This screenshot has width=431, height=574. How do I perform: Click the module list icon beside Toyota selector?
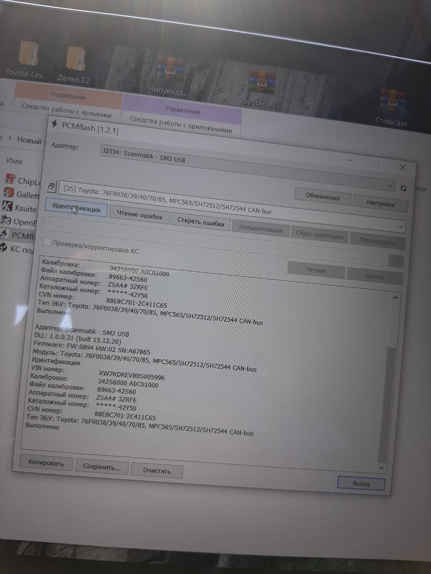tap(52, 186)
